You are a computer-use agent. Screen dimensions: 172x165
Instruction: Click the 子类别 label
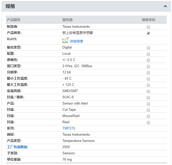12,153
